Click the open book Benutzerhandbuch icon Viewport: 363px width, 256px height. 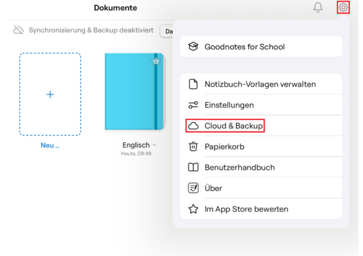point(193,167)
